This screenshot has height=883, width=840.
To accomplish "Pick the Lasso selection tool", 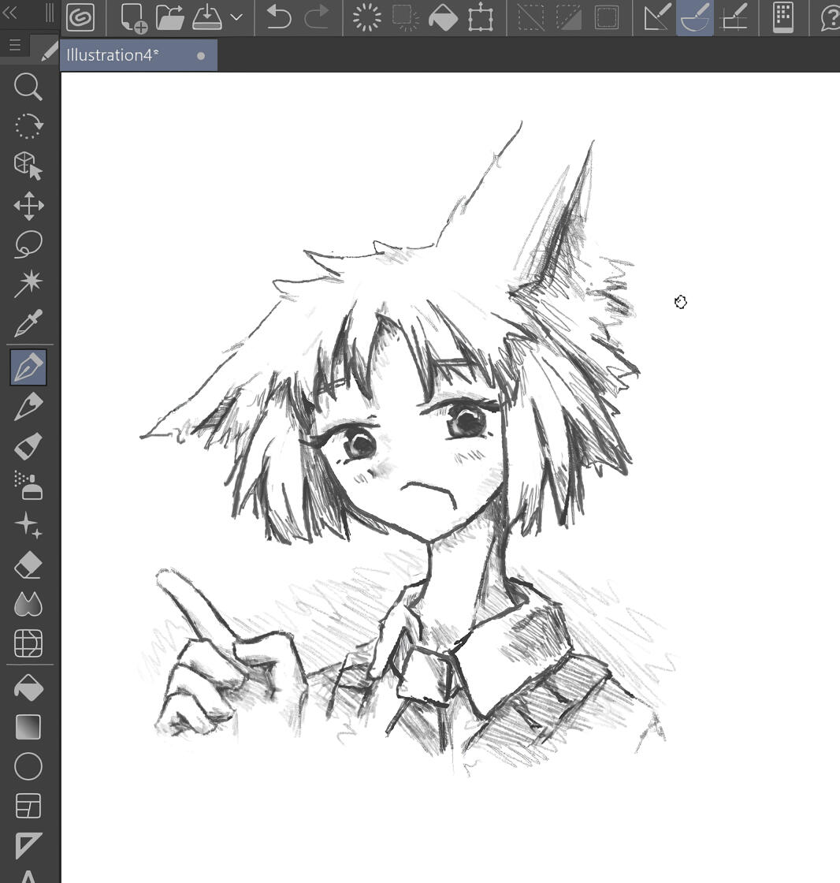I will (28, 244).
